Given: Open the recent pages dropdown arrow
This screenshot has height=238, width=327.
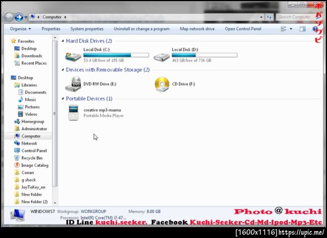Looking at the screenshot, I should tap(26, 17).
